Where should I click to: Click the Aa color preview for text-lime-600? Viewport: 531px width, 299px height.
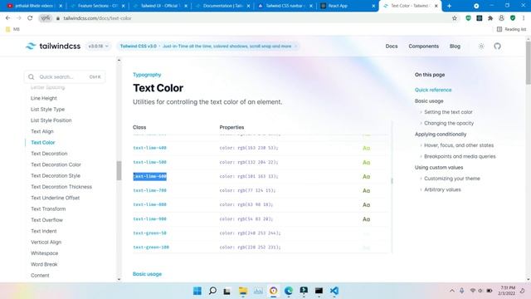click(x=366, y=177)
